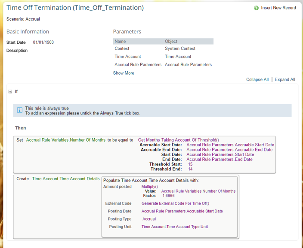
Task: Click the Name column header in Parameters
Action: click(x=120, y=42)
